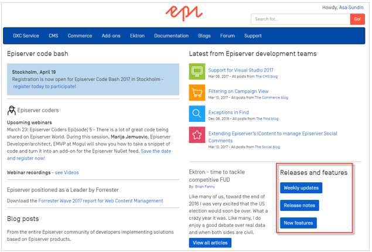372x252 pixels.
Task: Open the Release notes button
Action: [299, 206]
